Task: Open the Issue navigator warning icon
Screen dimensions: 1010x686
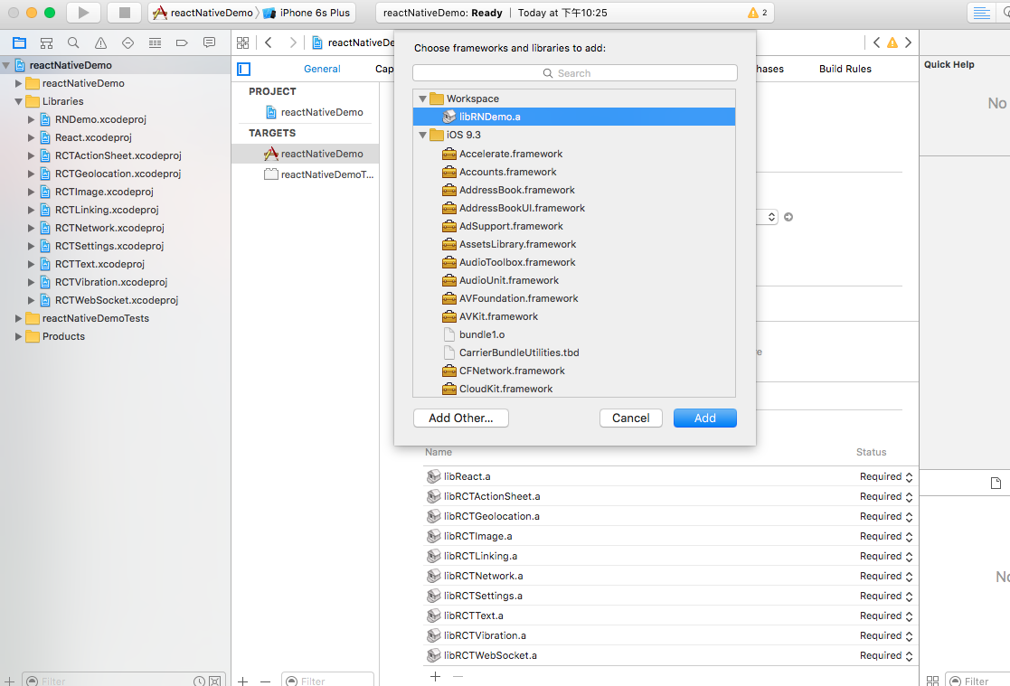Action: pyautogui.click(x=100, y=42)
